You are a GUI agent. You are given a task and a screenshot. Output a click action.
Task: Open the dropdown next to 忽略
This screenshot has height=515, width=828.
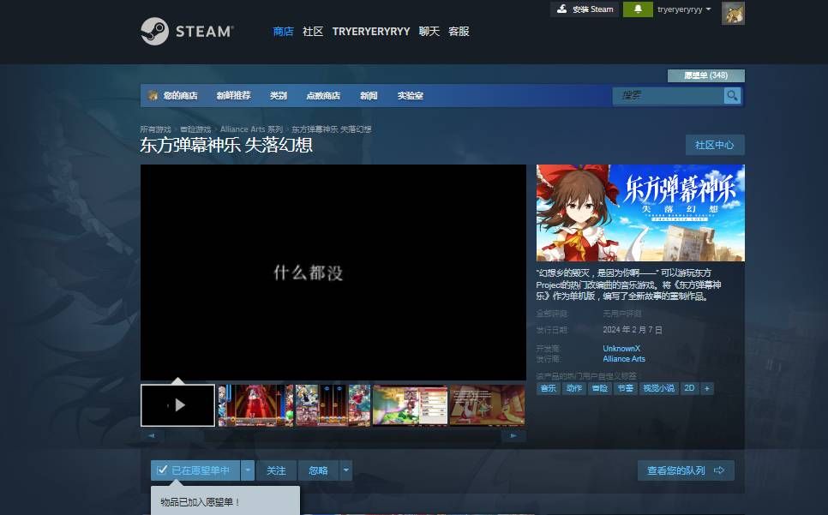[345, 470]
